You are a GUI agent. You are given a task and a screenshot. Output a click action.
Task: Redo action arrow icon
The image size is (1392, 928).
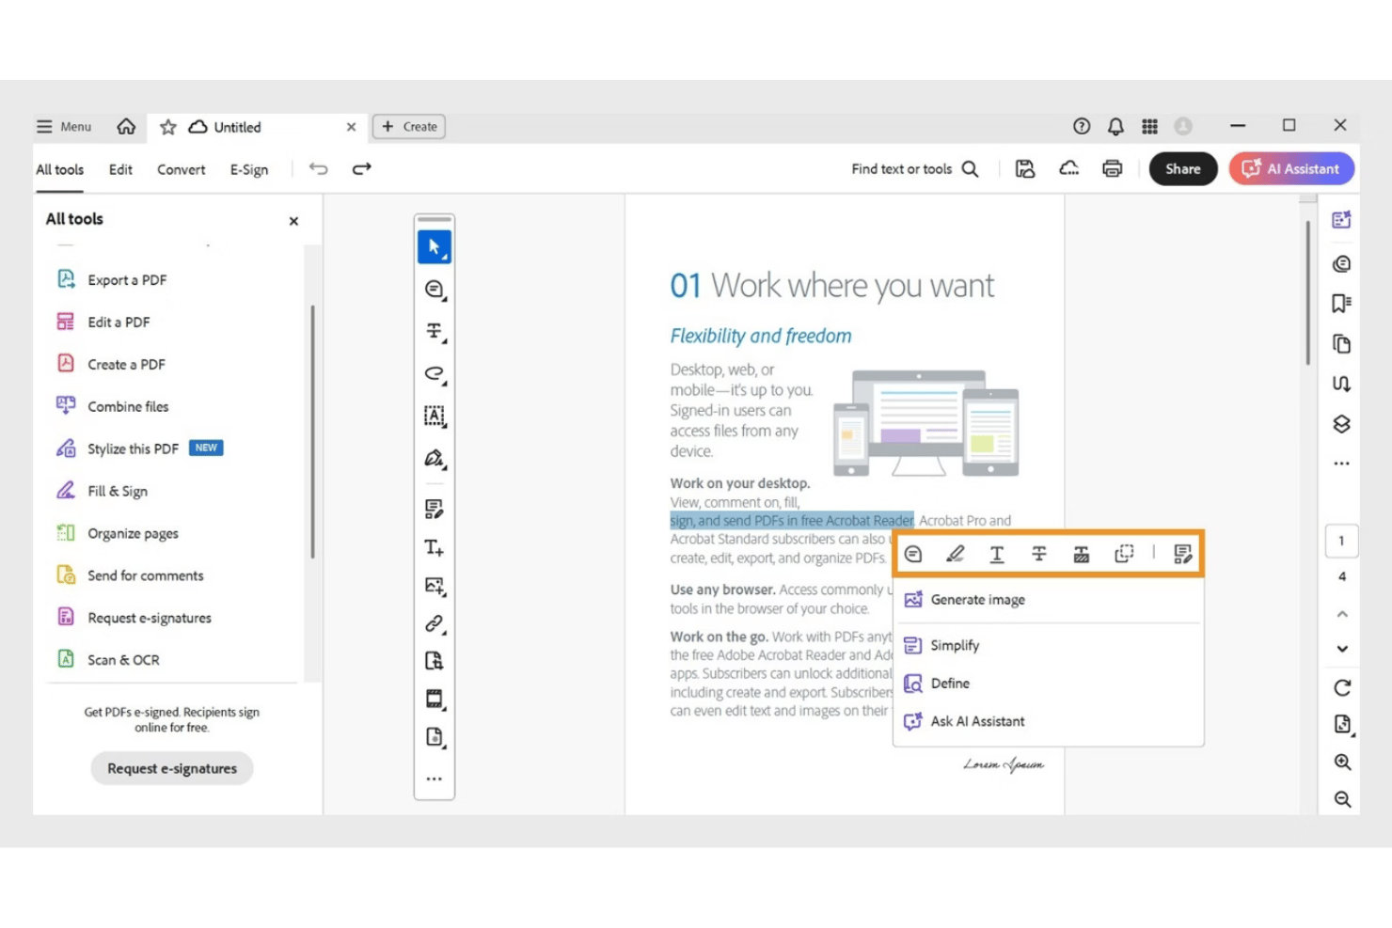click(x=362, y=168)
